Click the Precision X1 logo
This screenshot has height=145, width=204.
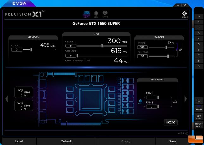[25, 14]
